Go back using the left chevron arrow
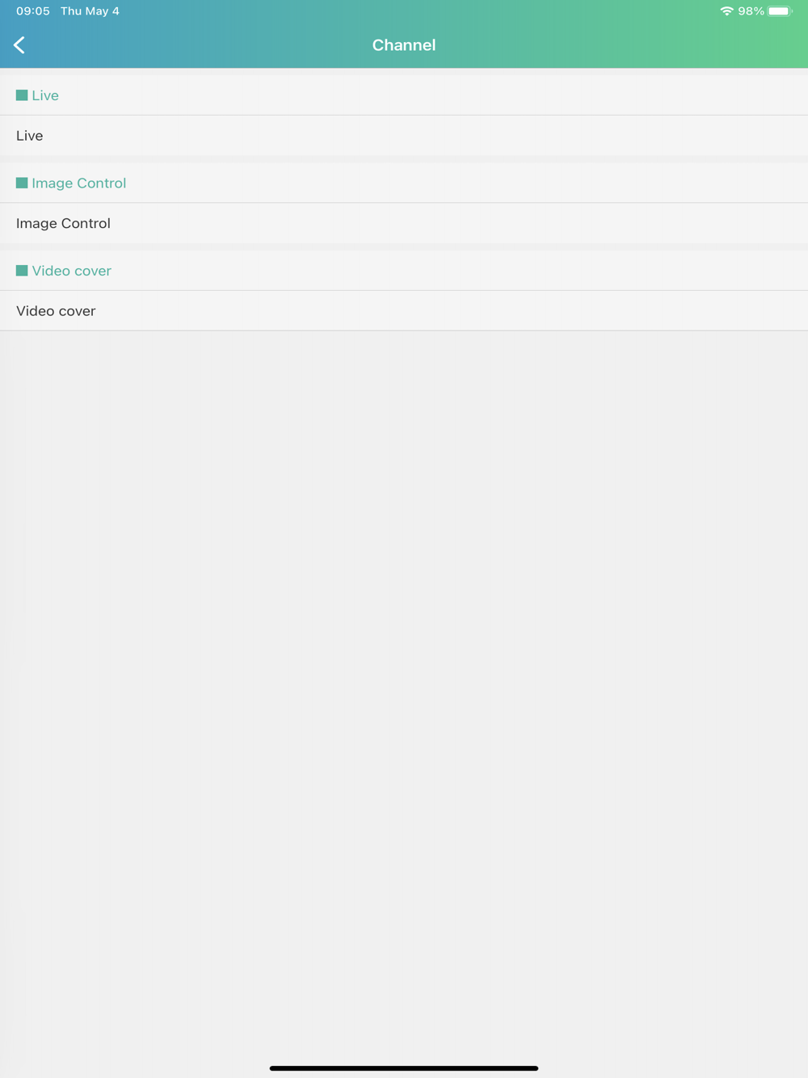The image size is (808, 1078). (19, 45)
